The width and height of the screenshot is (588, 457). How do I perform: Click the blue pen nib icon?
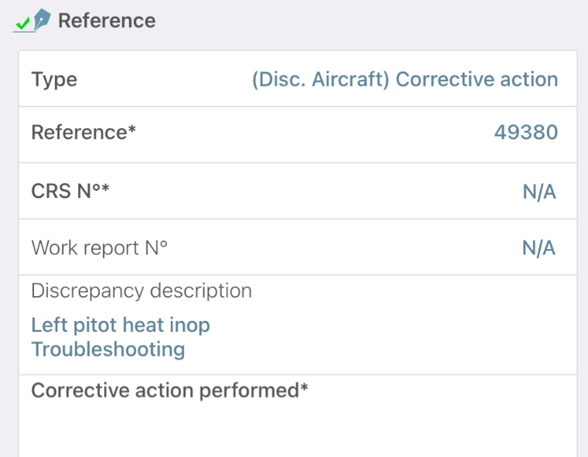(42, 19)
